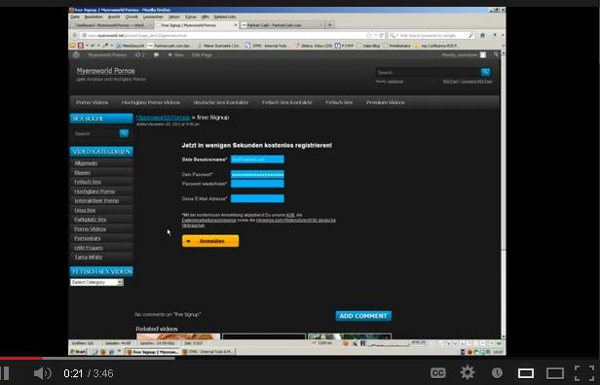Open the Bearbeiten menu in Firefox
Viewport: 600px width, 385px height.
pos(94,17)
